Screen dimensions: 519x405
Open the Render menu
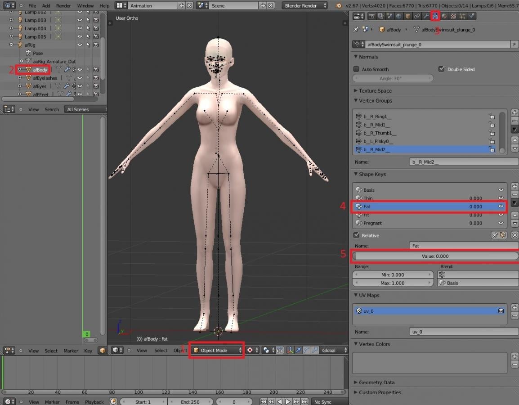point(63,6)
